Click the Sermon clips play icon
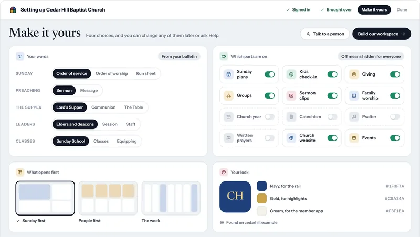This screenshot has height=237, width=420. [x=291, y=95]
